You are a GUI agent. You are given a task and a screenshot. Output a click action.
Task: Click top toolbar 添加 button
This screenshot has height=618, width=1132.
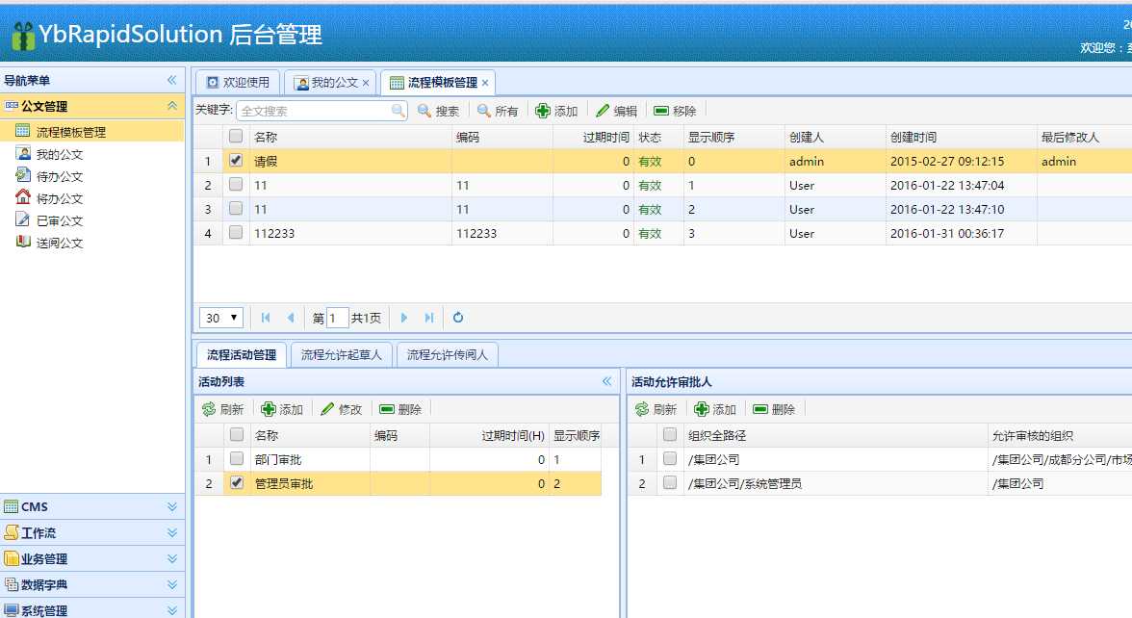(556, 111)
